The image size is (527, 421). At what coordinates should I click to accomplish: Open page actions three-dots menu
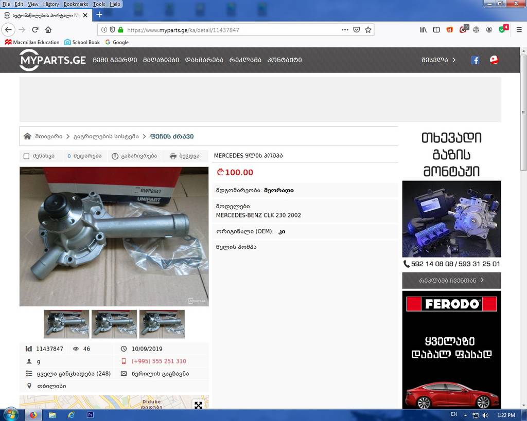pyautogui.click(x=345, y=30)
